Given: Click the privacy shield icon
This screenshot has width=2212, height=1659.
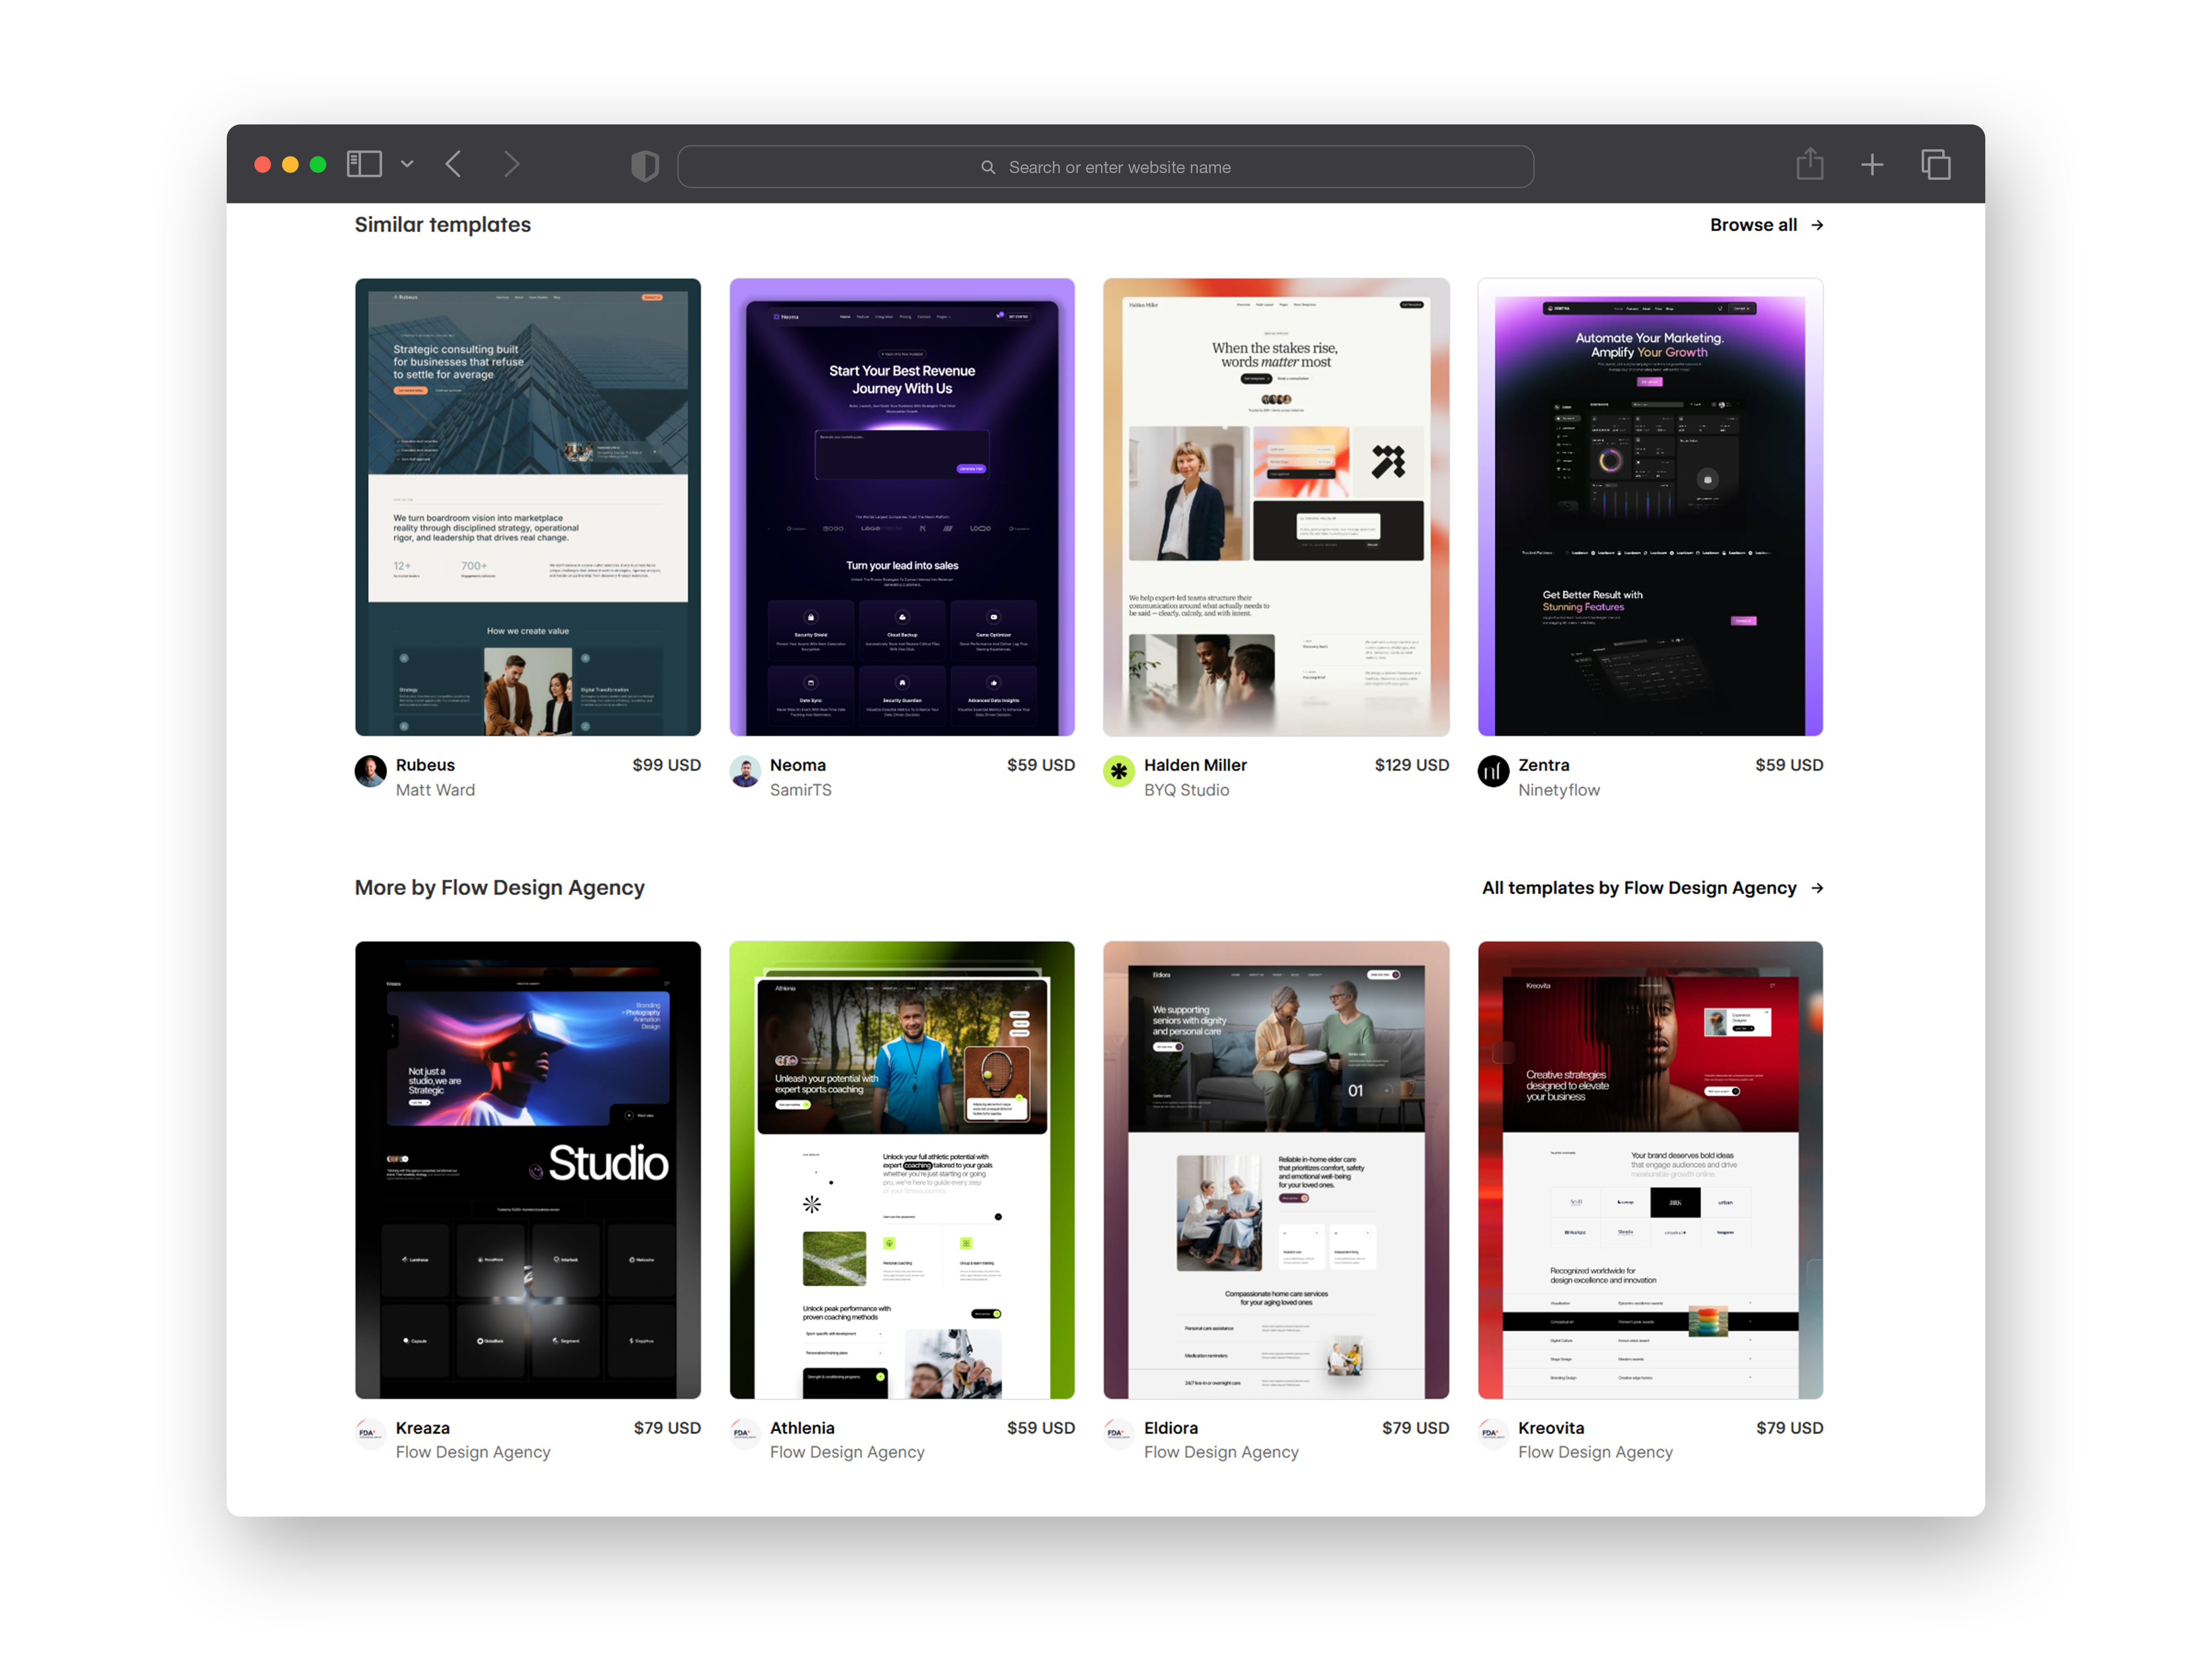Looking at the screenshot, I should tap(645, 165).
